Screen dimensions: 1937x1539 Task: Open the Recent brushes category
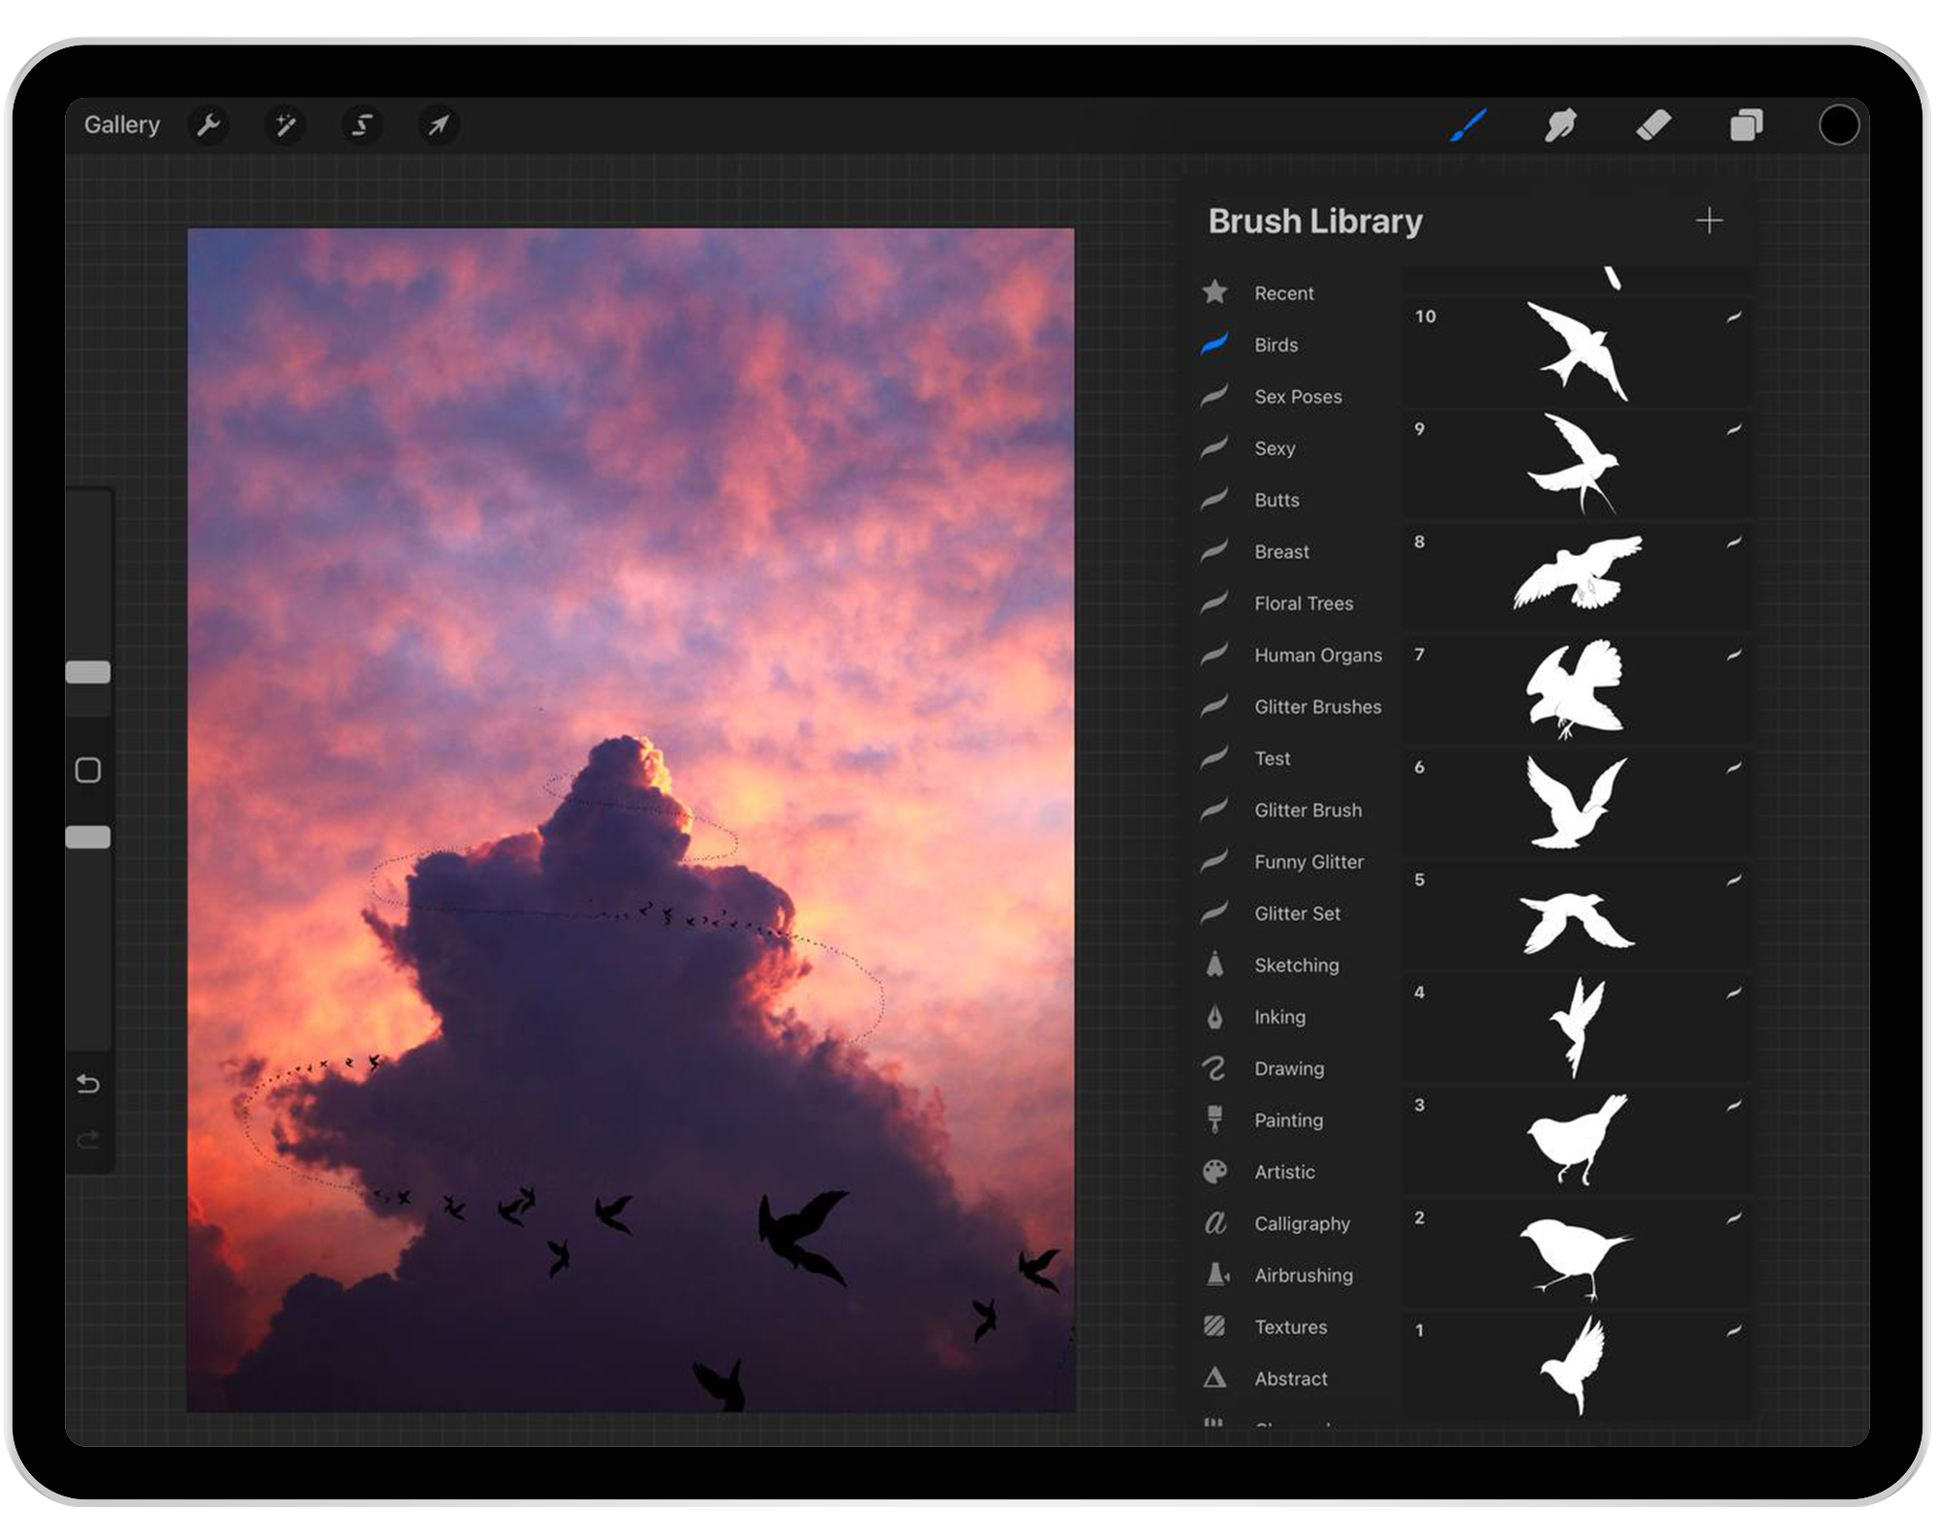coord(1283,292)
